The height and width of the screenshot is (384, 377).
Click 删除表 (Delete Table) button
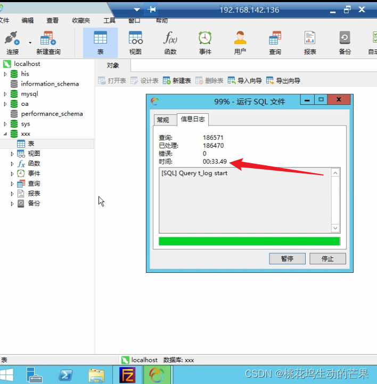pos(209,80)
